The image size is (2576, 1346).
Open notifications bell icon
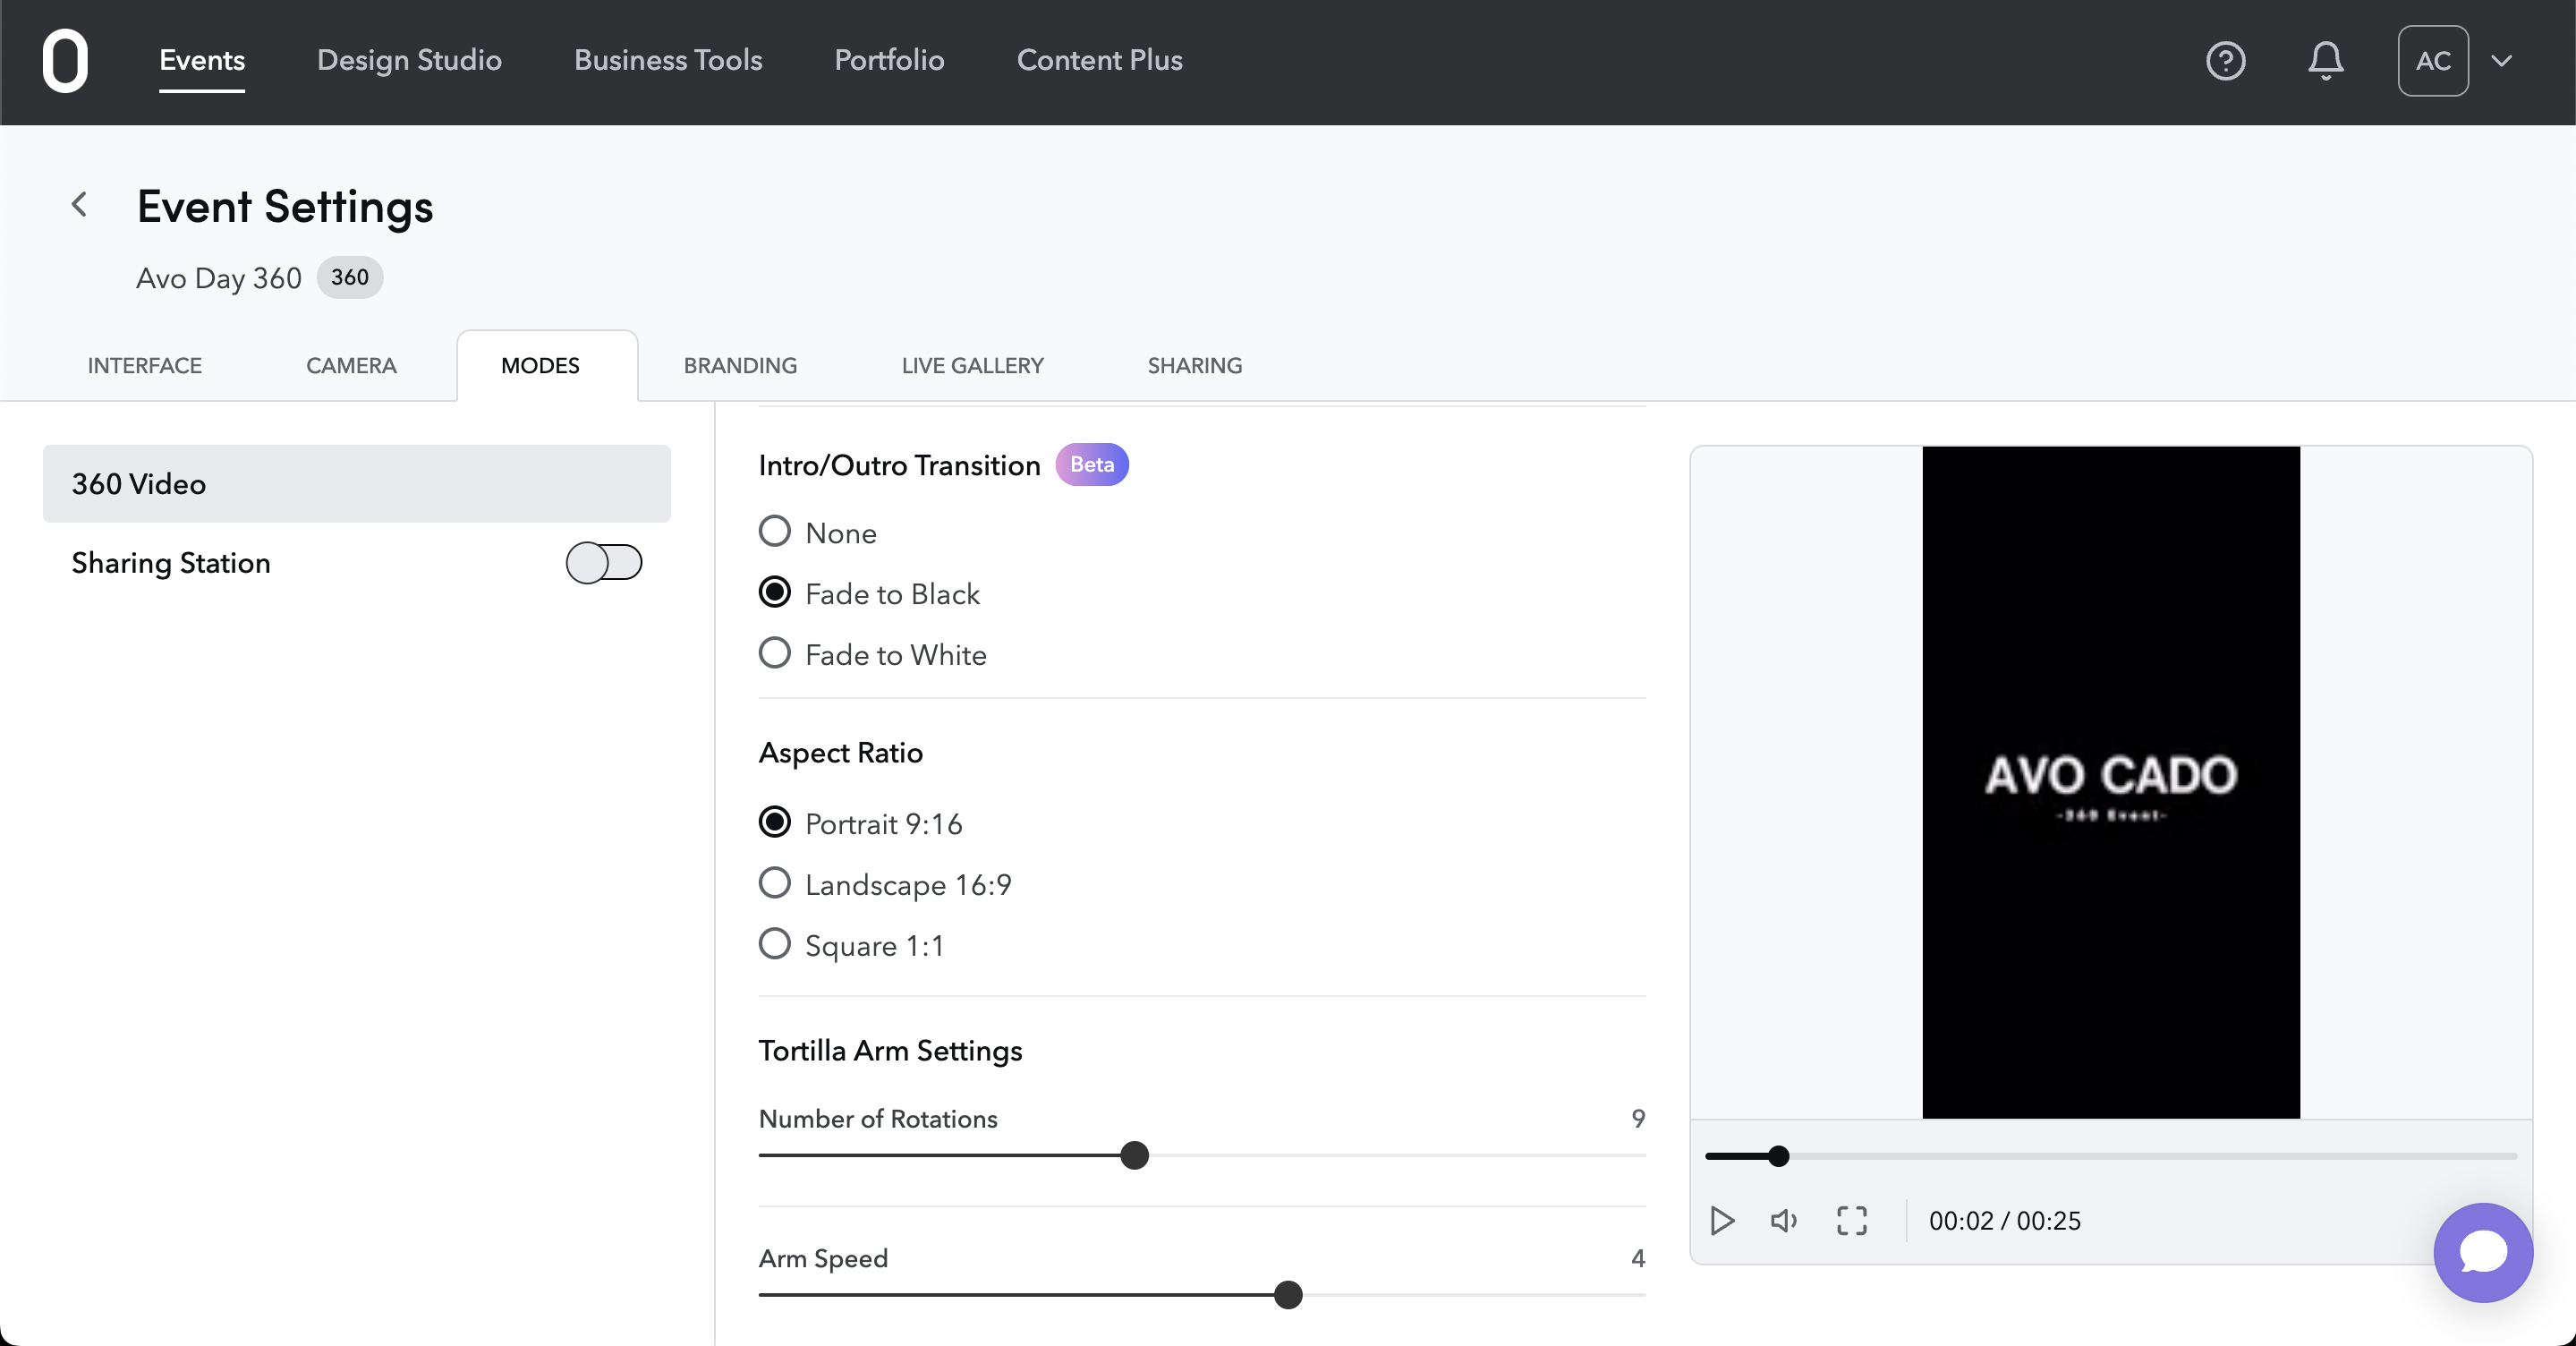pos(2325,61)
